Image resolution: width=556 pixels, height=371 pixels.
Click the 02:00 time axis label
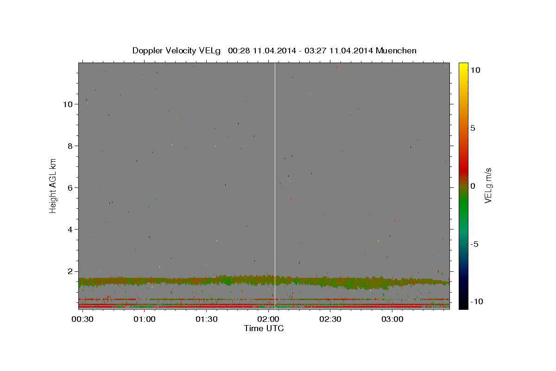coord(269,320)
